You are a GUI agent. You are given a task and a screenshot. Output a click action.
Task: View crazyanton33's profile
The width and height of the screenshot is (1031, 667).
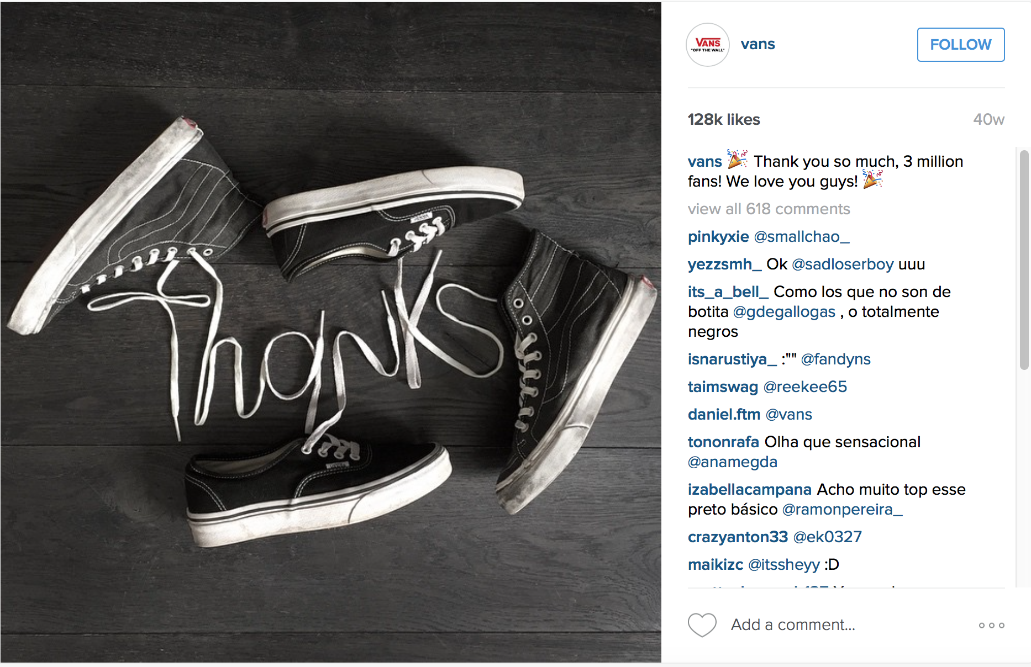(x=738, y=537)
